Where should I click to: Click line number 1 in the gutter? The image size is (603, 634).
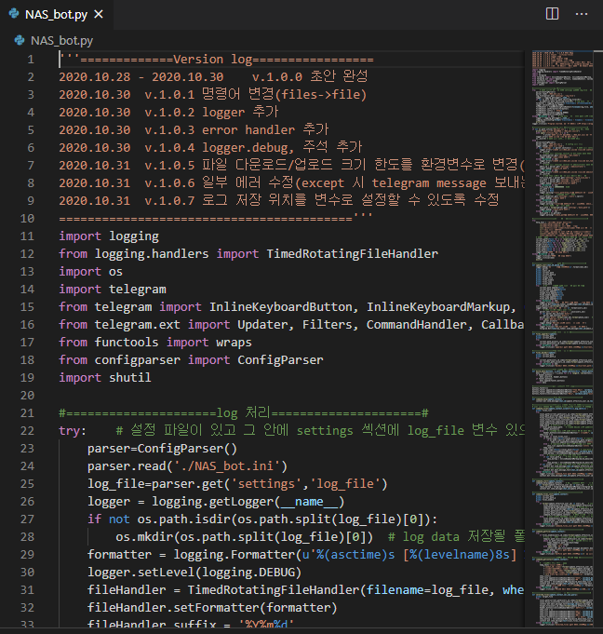pyautogui.click(x=31, y=60)
